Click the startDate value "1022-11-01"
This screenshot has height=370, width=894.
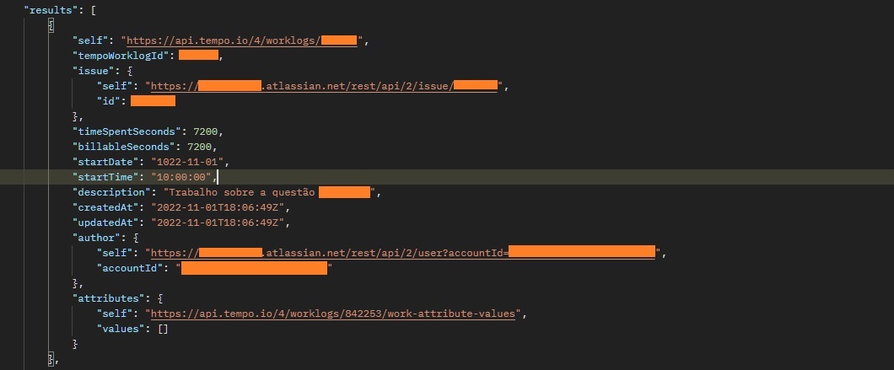point(191,162)
